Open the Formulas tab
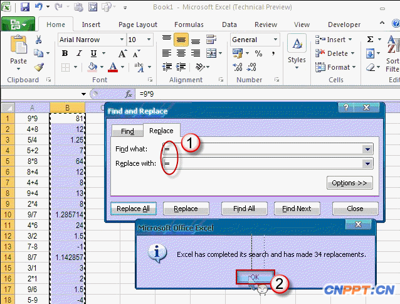The height and width of the screenshot is (304, 400). coord(189,24)
